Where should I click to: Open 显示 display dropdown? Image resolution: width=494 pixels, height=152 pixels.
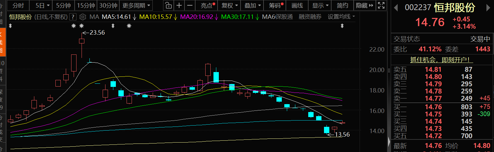[320, 5]
